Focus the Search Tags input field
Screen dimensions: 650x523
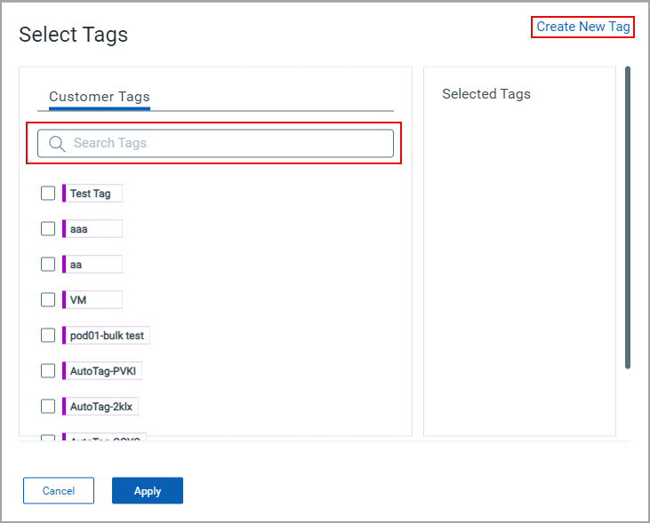tap(215, 143)
